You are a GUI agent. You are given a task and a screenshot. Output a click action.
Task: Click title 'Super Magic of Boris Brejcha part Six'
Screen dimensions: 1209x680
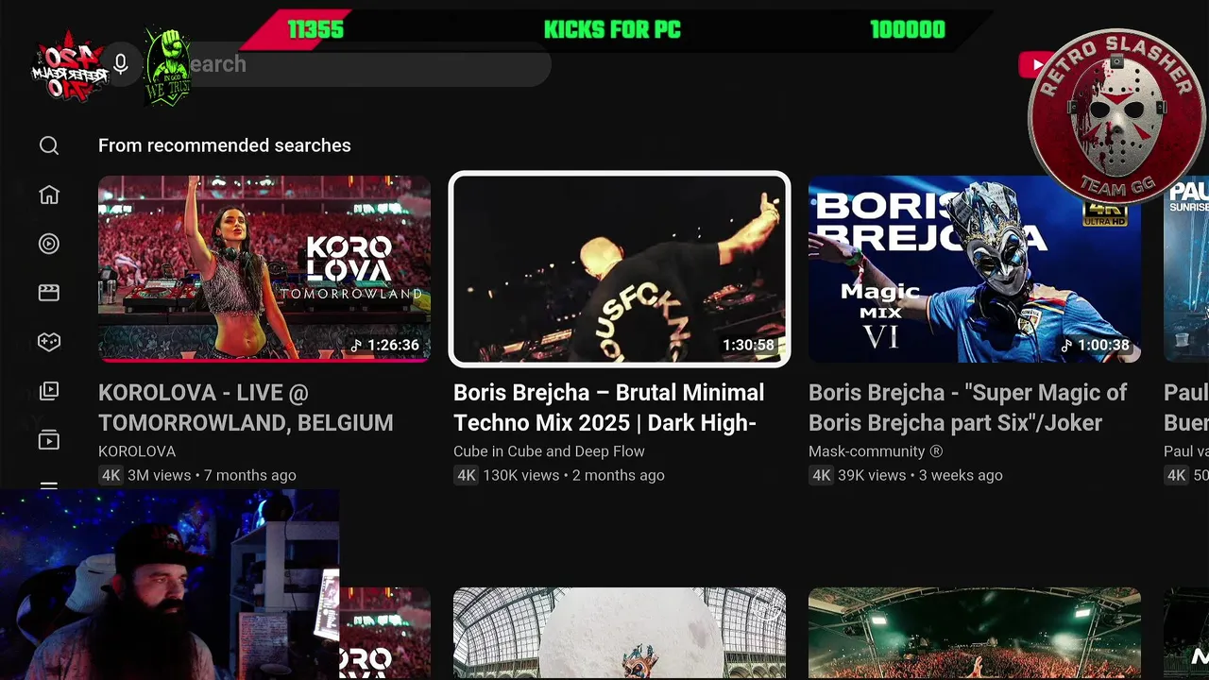coord(968,407)
